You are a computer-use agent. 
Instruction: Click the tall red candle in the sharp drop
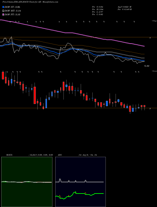(35, 95)
